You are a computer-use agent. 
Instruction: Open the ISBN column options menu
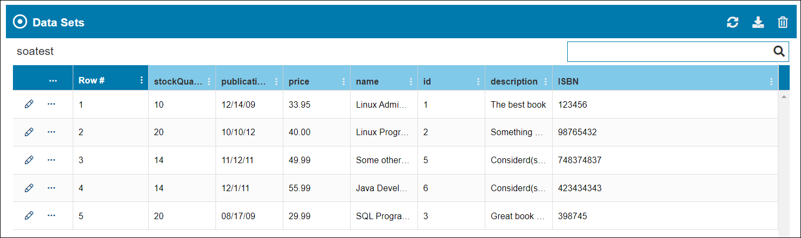pyautogui.click(x=771, y=81)
